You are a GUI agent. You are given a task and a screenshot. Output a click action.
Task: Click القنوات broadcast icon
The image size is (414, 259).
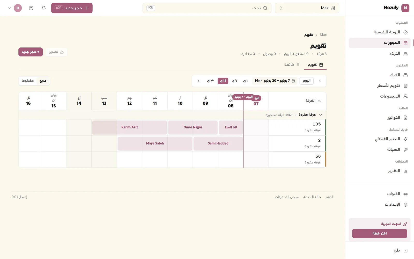(405, 194)
